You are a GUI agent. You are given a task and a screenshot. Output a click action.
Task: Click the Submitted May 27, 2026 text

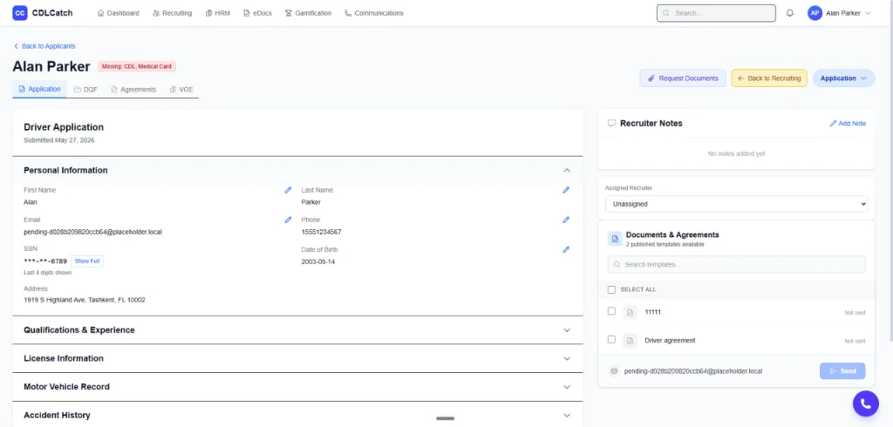click(59, 140)
